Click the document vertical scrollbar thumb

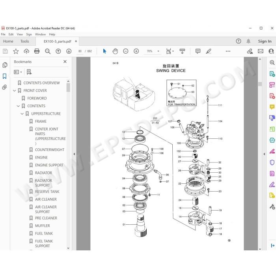260,84
